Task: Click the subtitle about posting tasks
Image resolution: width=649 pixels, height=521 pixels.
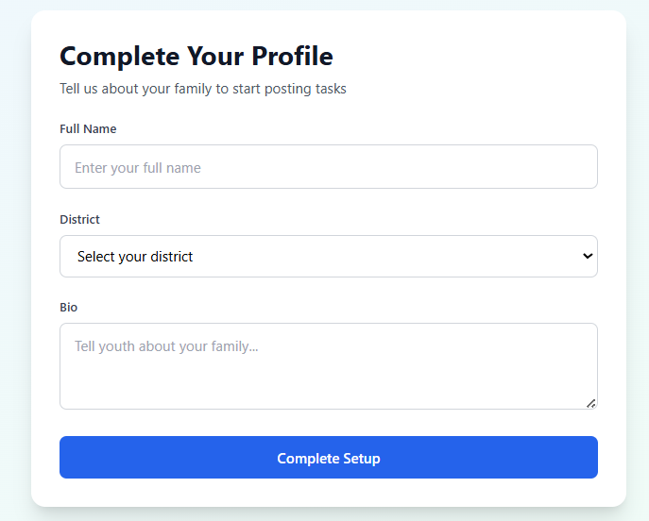Action: tap(203, 89)
